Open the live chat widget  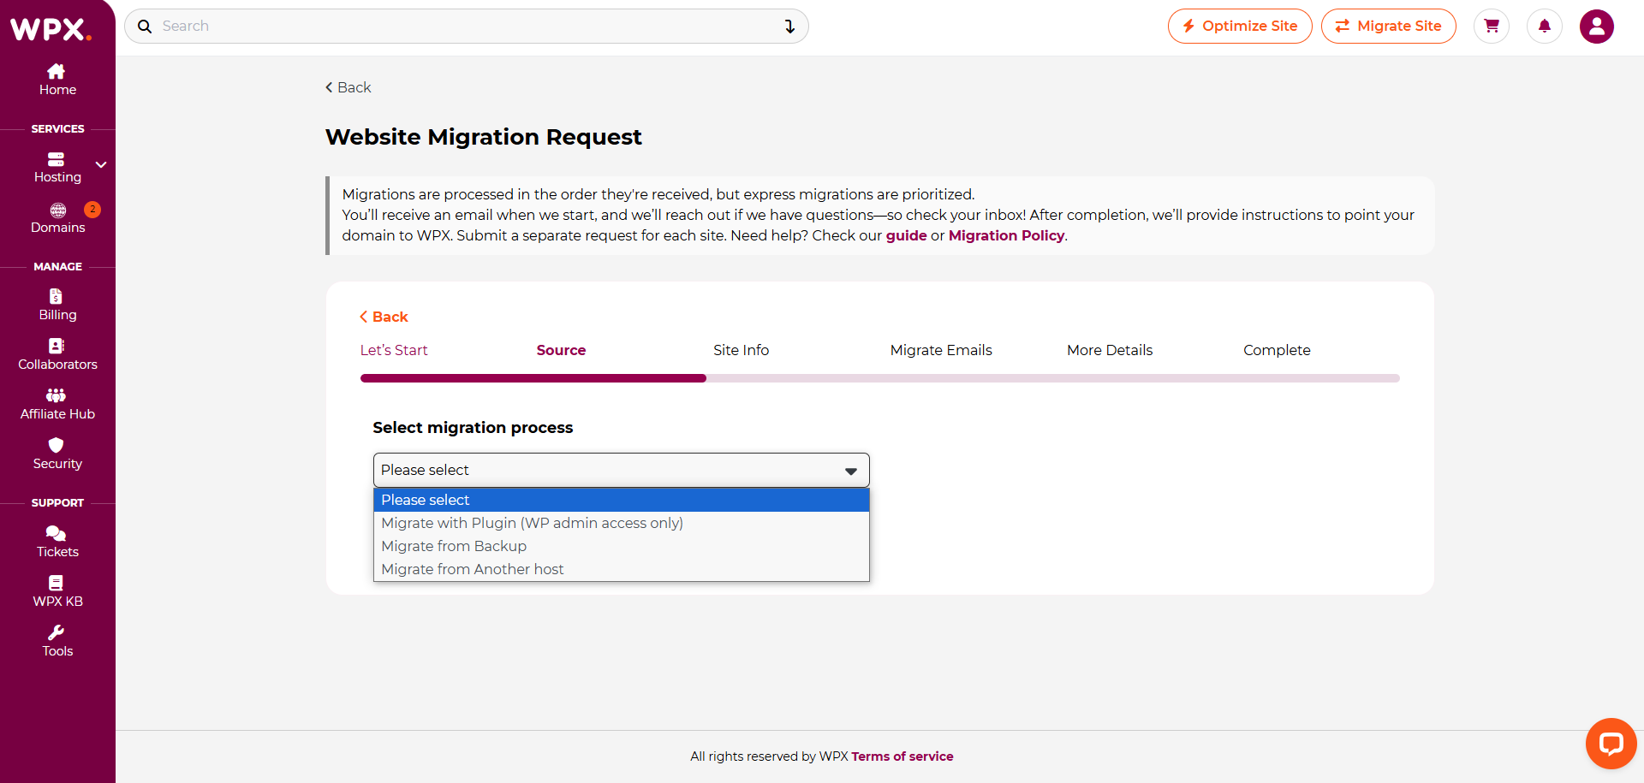(1610, 743)
